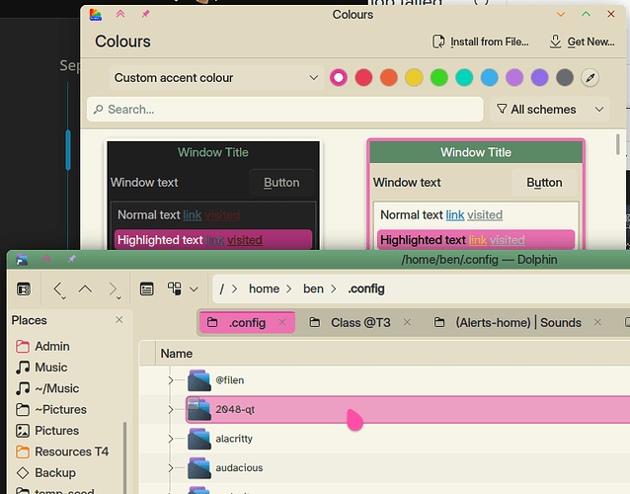
Task: Expand the @filen folder tree
Action: (170, 380)
